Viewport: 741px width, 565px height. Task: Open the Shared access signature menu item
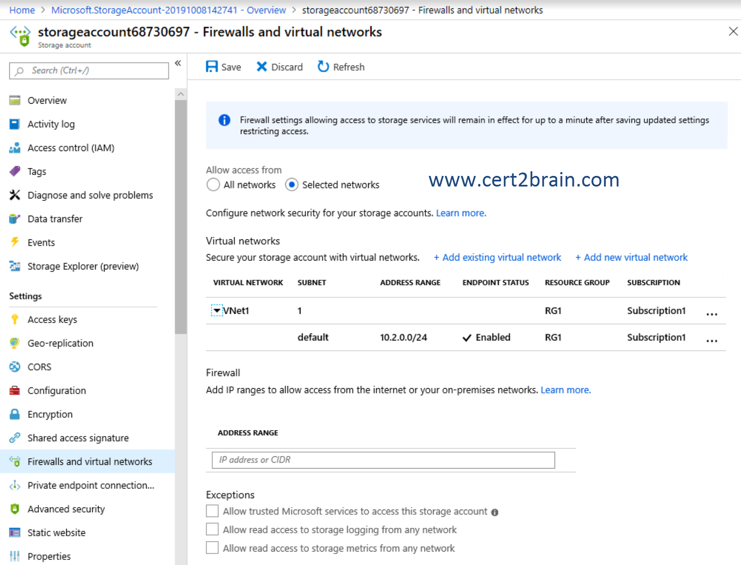tap(78, 438)
